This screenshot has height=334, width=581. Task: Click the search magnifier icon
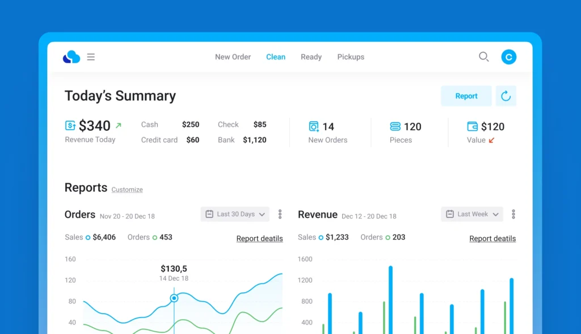(483, 57)
